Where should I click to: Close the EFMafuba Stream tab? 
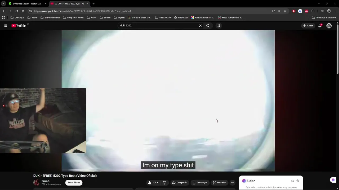coord(45,4)
